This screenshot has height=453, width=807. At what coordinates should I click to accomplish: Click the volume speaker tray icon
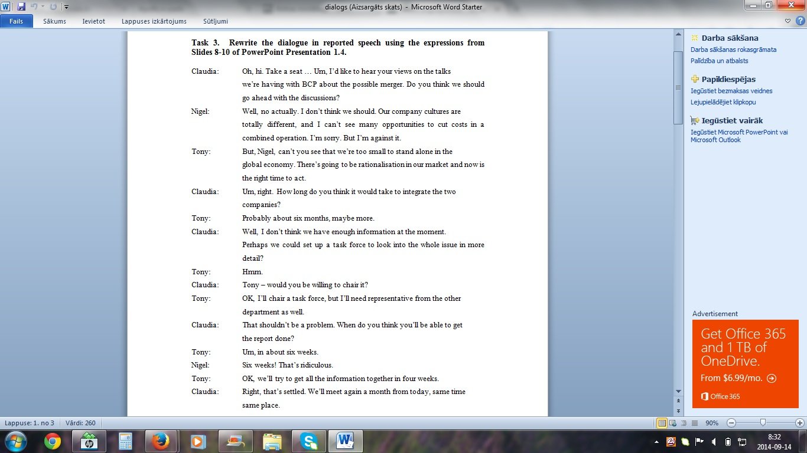714,441
